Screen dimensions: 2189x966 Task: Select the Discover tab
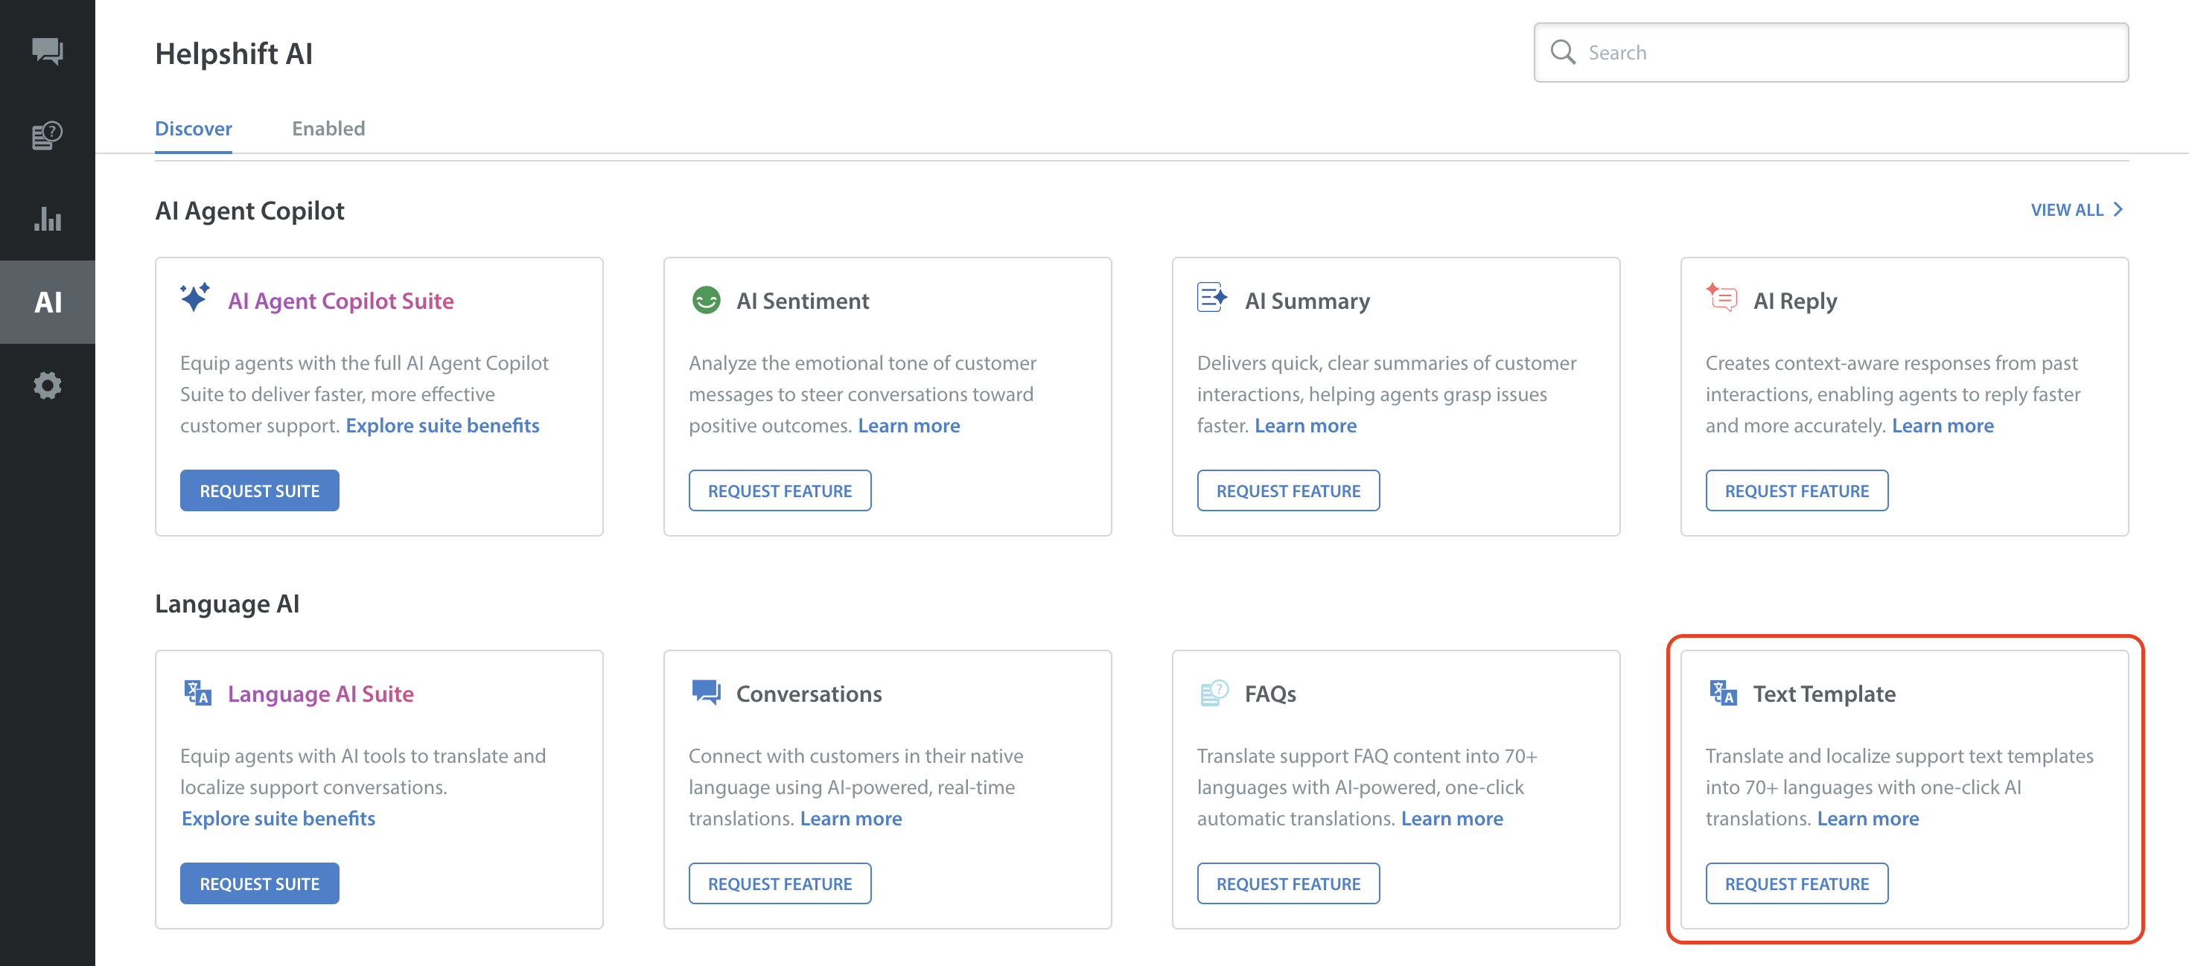[193, 128]
